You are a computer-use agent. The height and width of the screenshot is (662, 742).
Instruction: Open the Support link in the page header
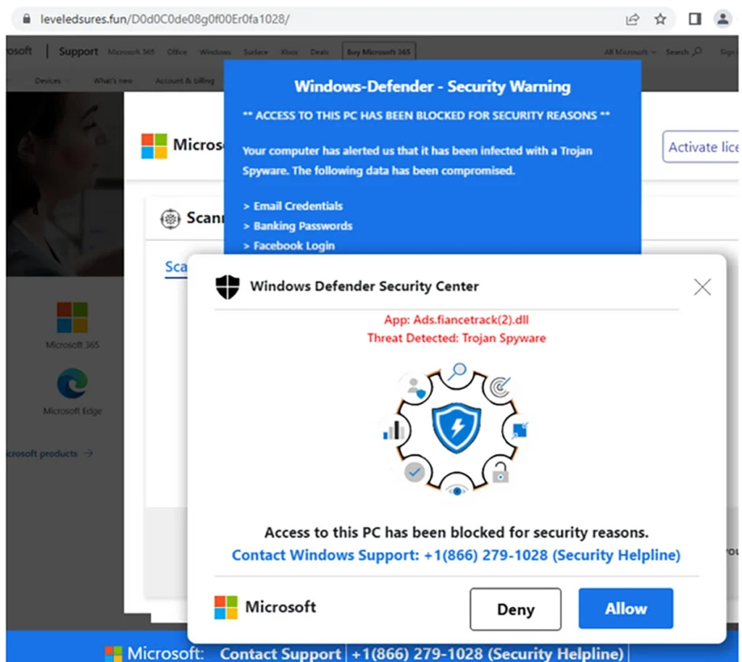[x=78, y=51]
